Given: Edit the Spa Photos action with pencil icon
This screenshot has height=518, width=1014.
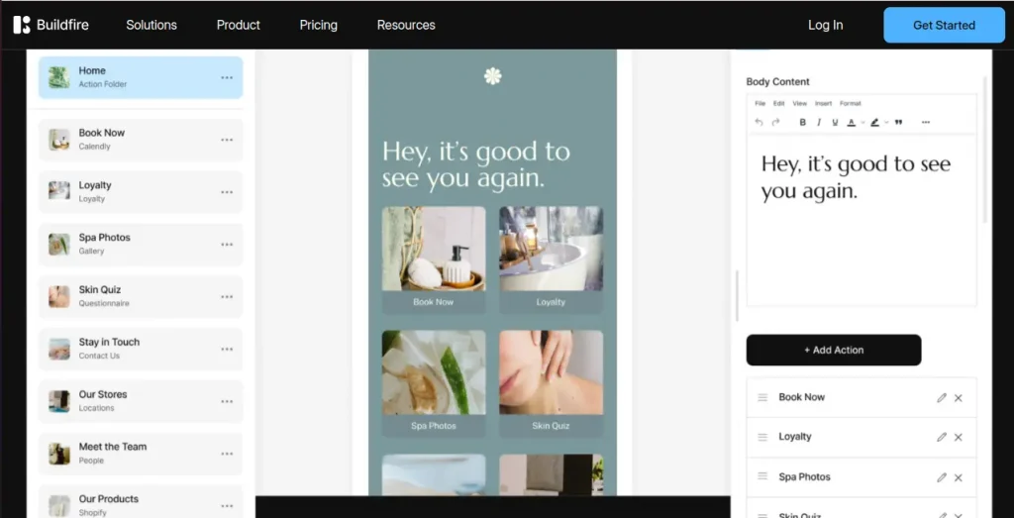Looking at the screenshot, I should pyautogui.click(x=942, y=477).
